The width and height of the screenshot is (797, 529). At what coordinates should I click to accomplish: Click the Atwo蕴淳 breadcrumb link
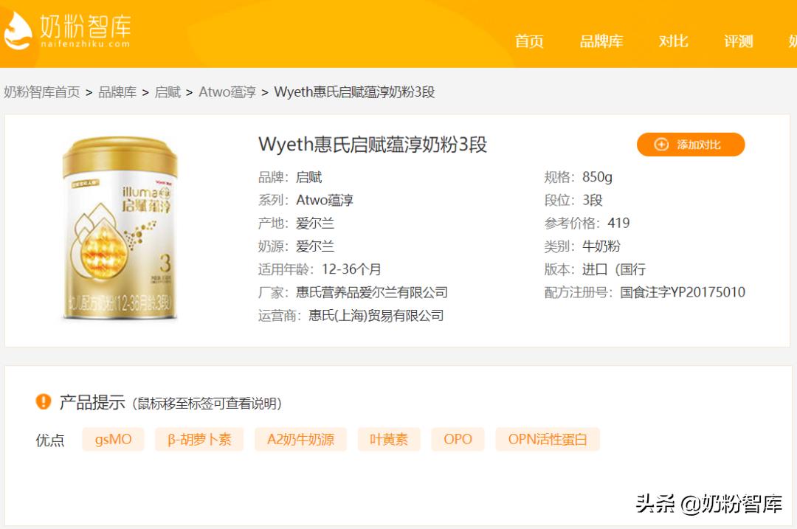225,93
